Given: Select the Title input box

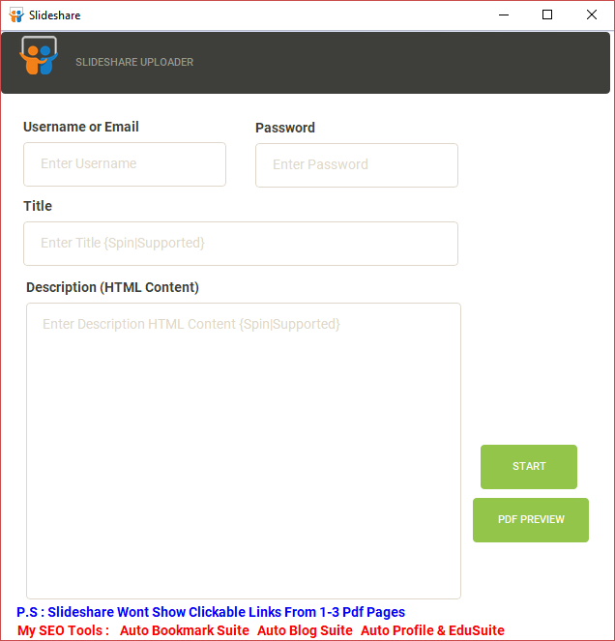Looking at the screenshot, I should [241, 244].
